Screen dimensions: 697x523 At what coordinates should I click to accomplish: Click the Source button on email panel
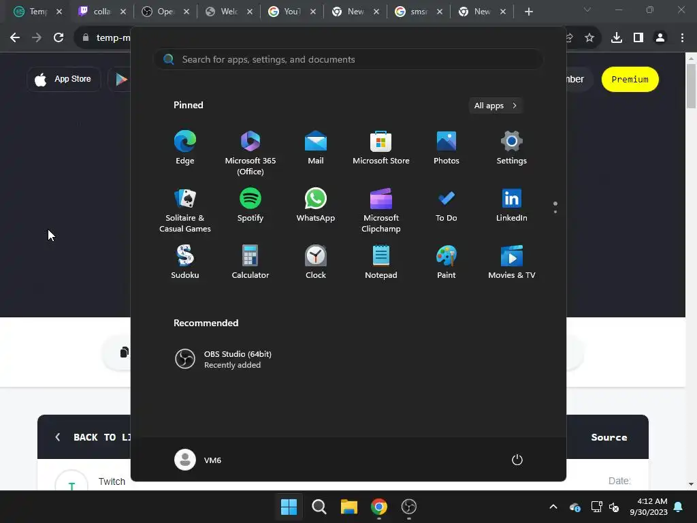click(x=609, y=437)
